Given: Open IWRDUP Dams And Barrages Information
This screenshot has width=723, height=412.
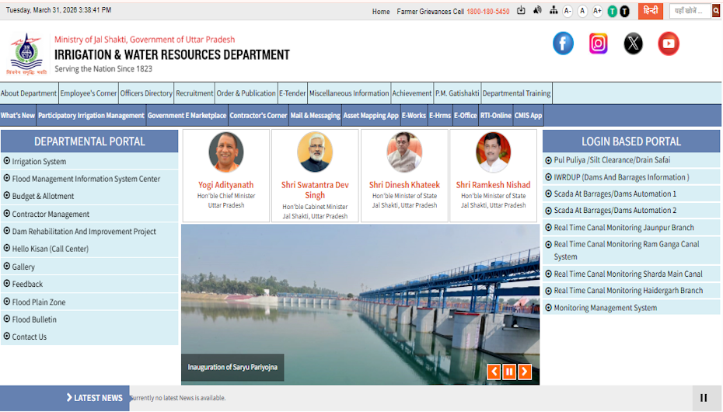Looking at the screenshot, I should coord(621,177).
